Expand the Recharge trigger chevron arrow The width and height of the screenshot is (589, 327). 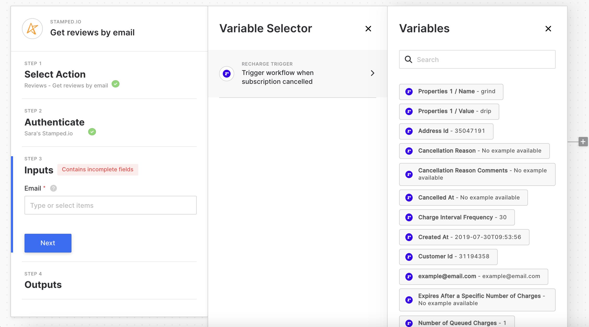point(372,73)
